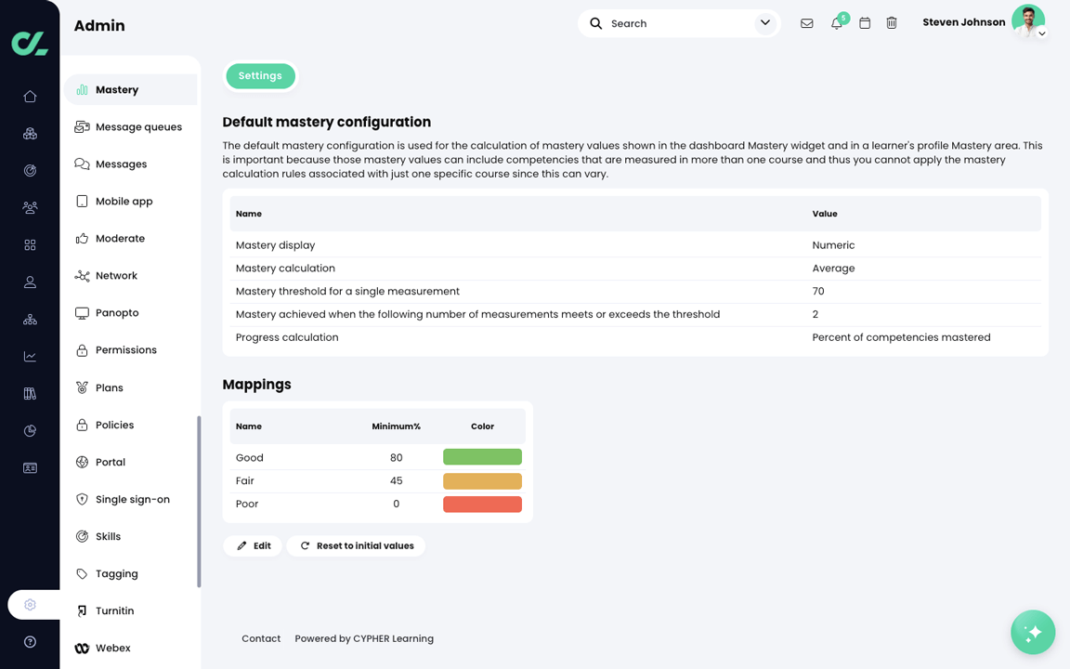
Task: Click the apps grid icon in the rail
Action: [x=30, y=244]
